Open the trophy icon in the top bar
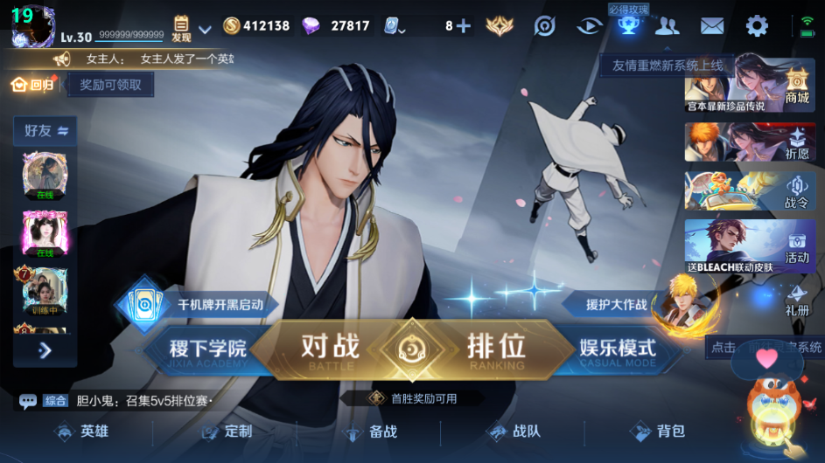Viewport: 825px width, 463px height. 628,25
